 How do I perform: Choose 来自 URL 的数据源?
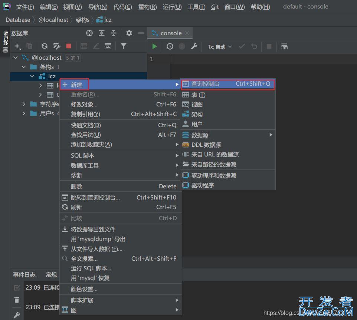(x=228, y=155)
